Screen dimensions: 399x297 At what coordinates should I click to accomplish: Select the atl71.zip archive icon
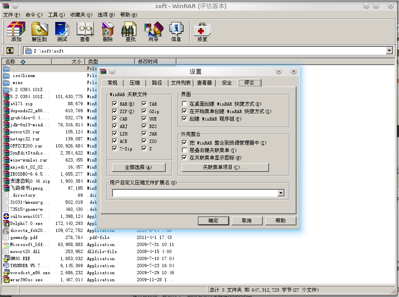coord(6,104)
